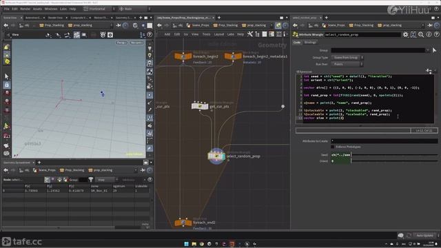Open the geometry spreadsheet help icon
This screenshot has width=441, height=248.
[150, 179]
